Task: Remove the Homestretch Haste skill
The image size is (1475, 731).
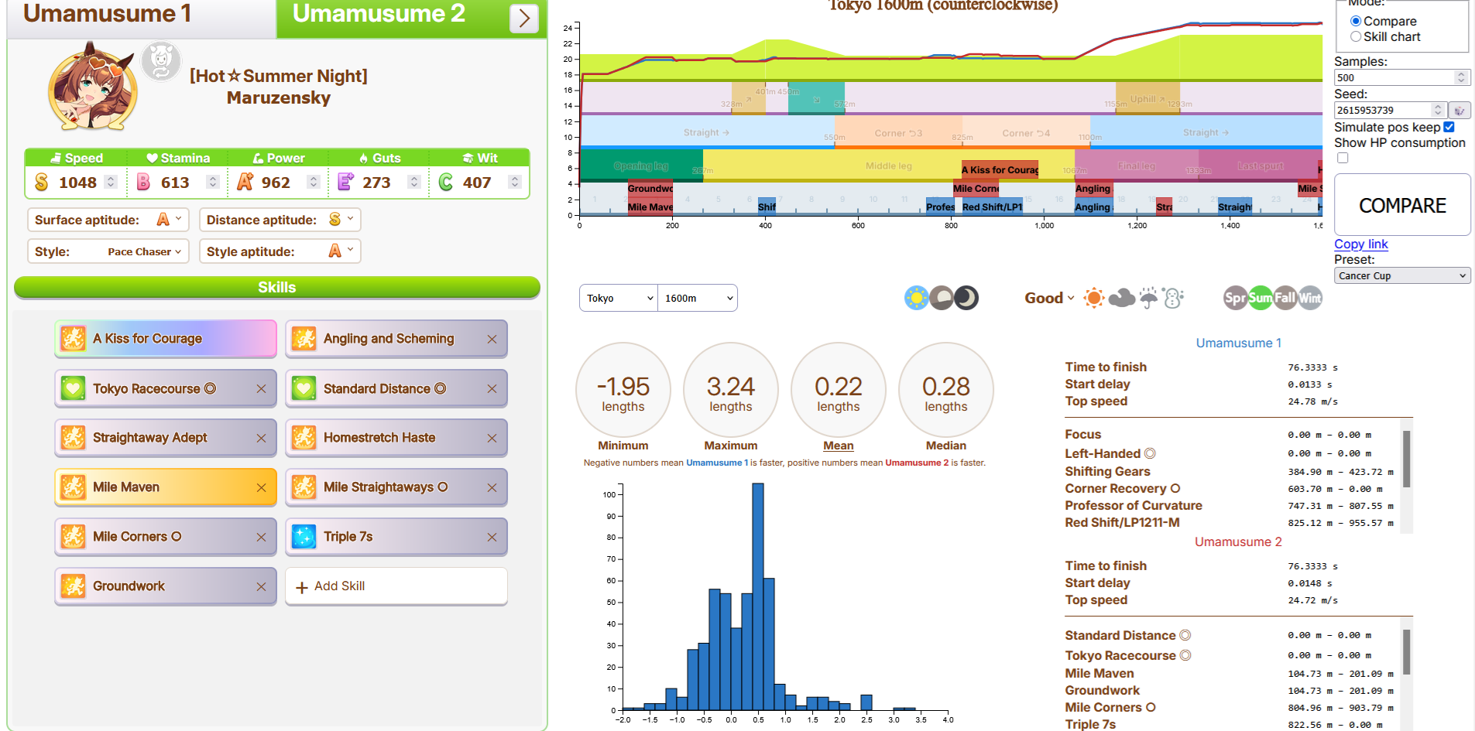Action: coord(492,438)
